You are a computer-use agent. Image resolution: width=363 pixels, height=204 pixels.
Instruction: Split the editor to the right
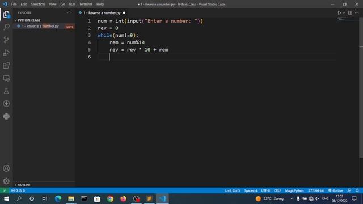350,12
